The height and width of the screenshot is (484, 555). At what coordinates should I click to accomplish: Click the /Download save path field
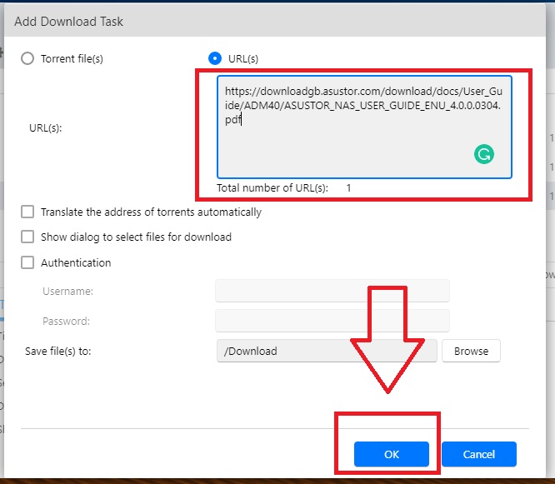point(326,351)
